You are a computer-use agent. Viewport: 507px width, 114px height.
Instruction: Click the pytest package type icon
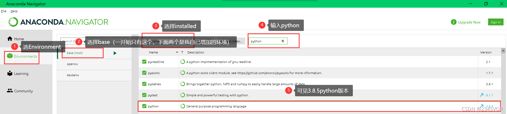click(x=183, y=95)
